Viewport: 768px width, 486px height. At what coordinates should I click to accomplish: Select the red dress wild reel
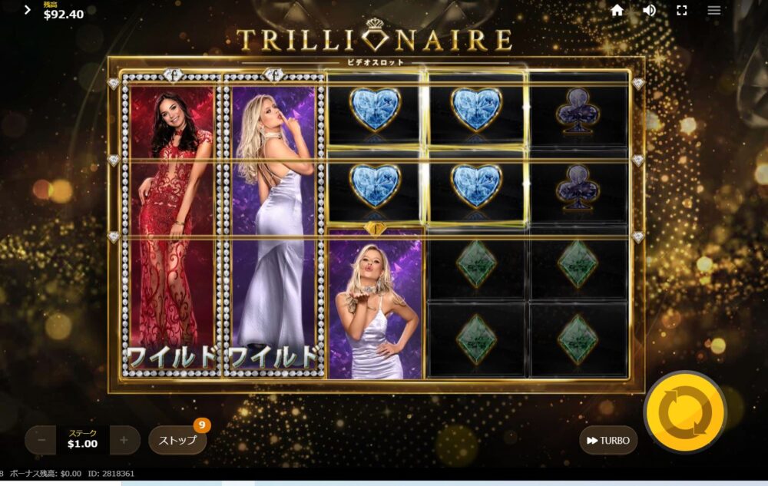[171, 226]
